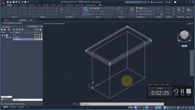
Task: Open the Annotate ribbon tab
Action: pyautogui.click(x=23, y=5)
